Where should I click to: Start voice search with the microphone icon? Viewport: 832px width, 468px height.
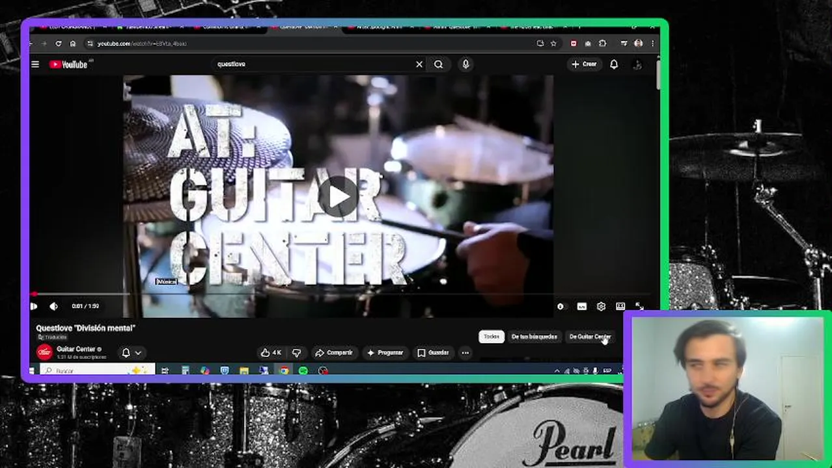click(465, 64)
